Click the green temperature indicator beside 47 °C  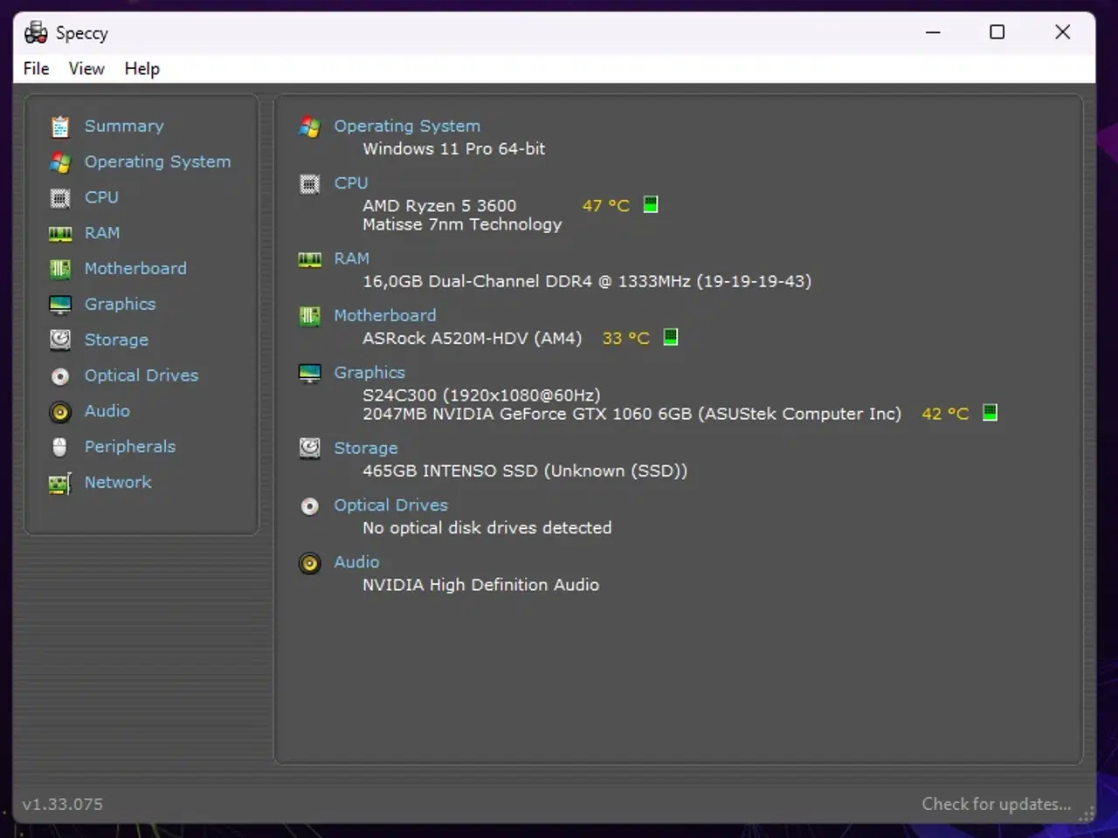click(650, 204)
